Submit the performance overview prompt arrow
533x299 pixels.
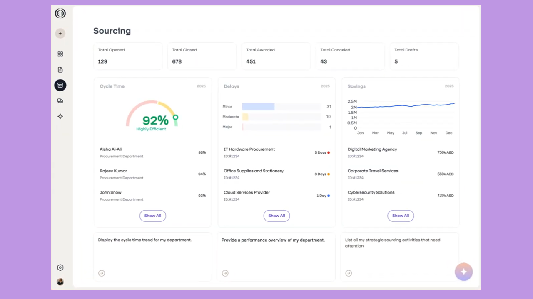(225, 273)
